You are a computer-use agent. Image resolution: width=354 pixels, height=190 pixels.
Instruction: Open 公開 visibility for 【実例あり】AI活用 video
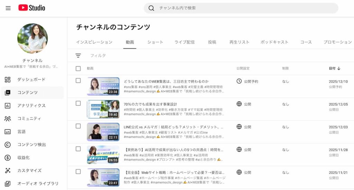(248, 150)
